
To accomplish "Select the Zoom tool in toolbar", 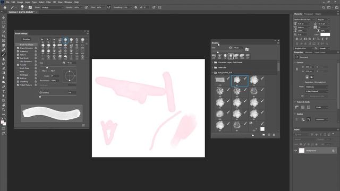I will click(4, 110).
